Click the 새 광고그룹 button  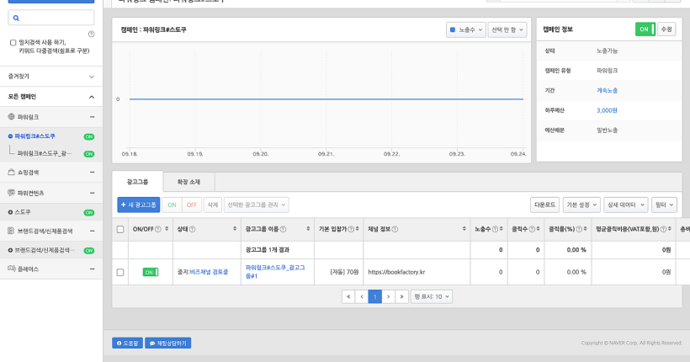[x=139, y=205]
